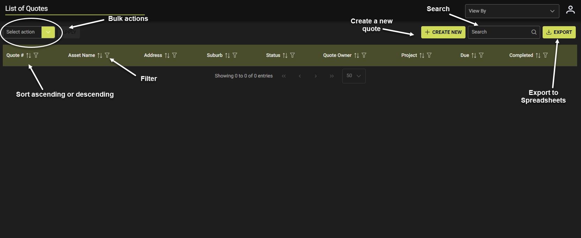581x238 pixels.
Task: Expand the Select action dropdown
Action: 48,32
